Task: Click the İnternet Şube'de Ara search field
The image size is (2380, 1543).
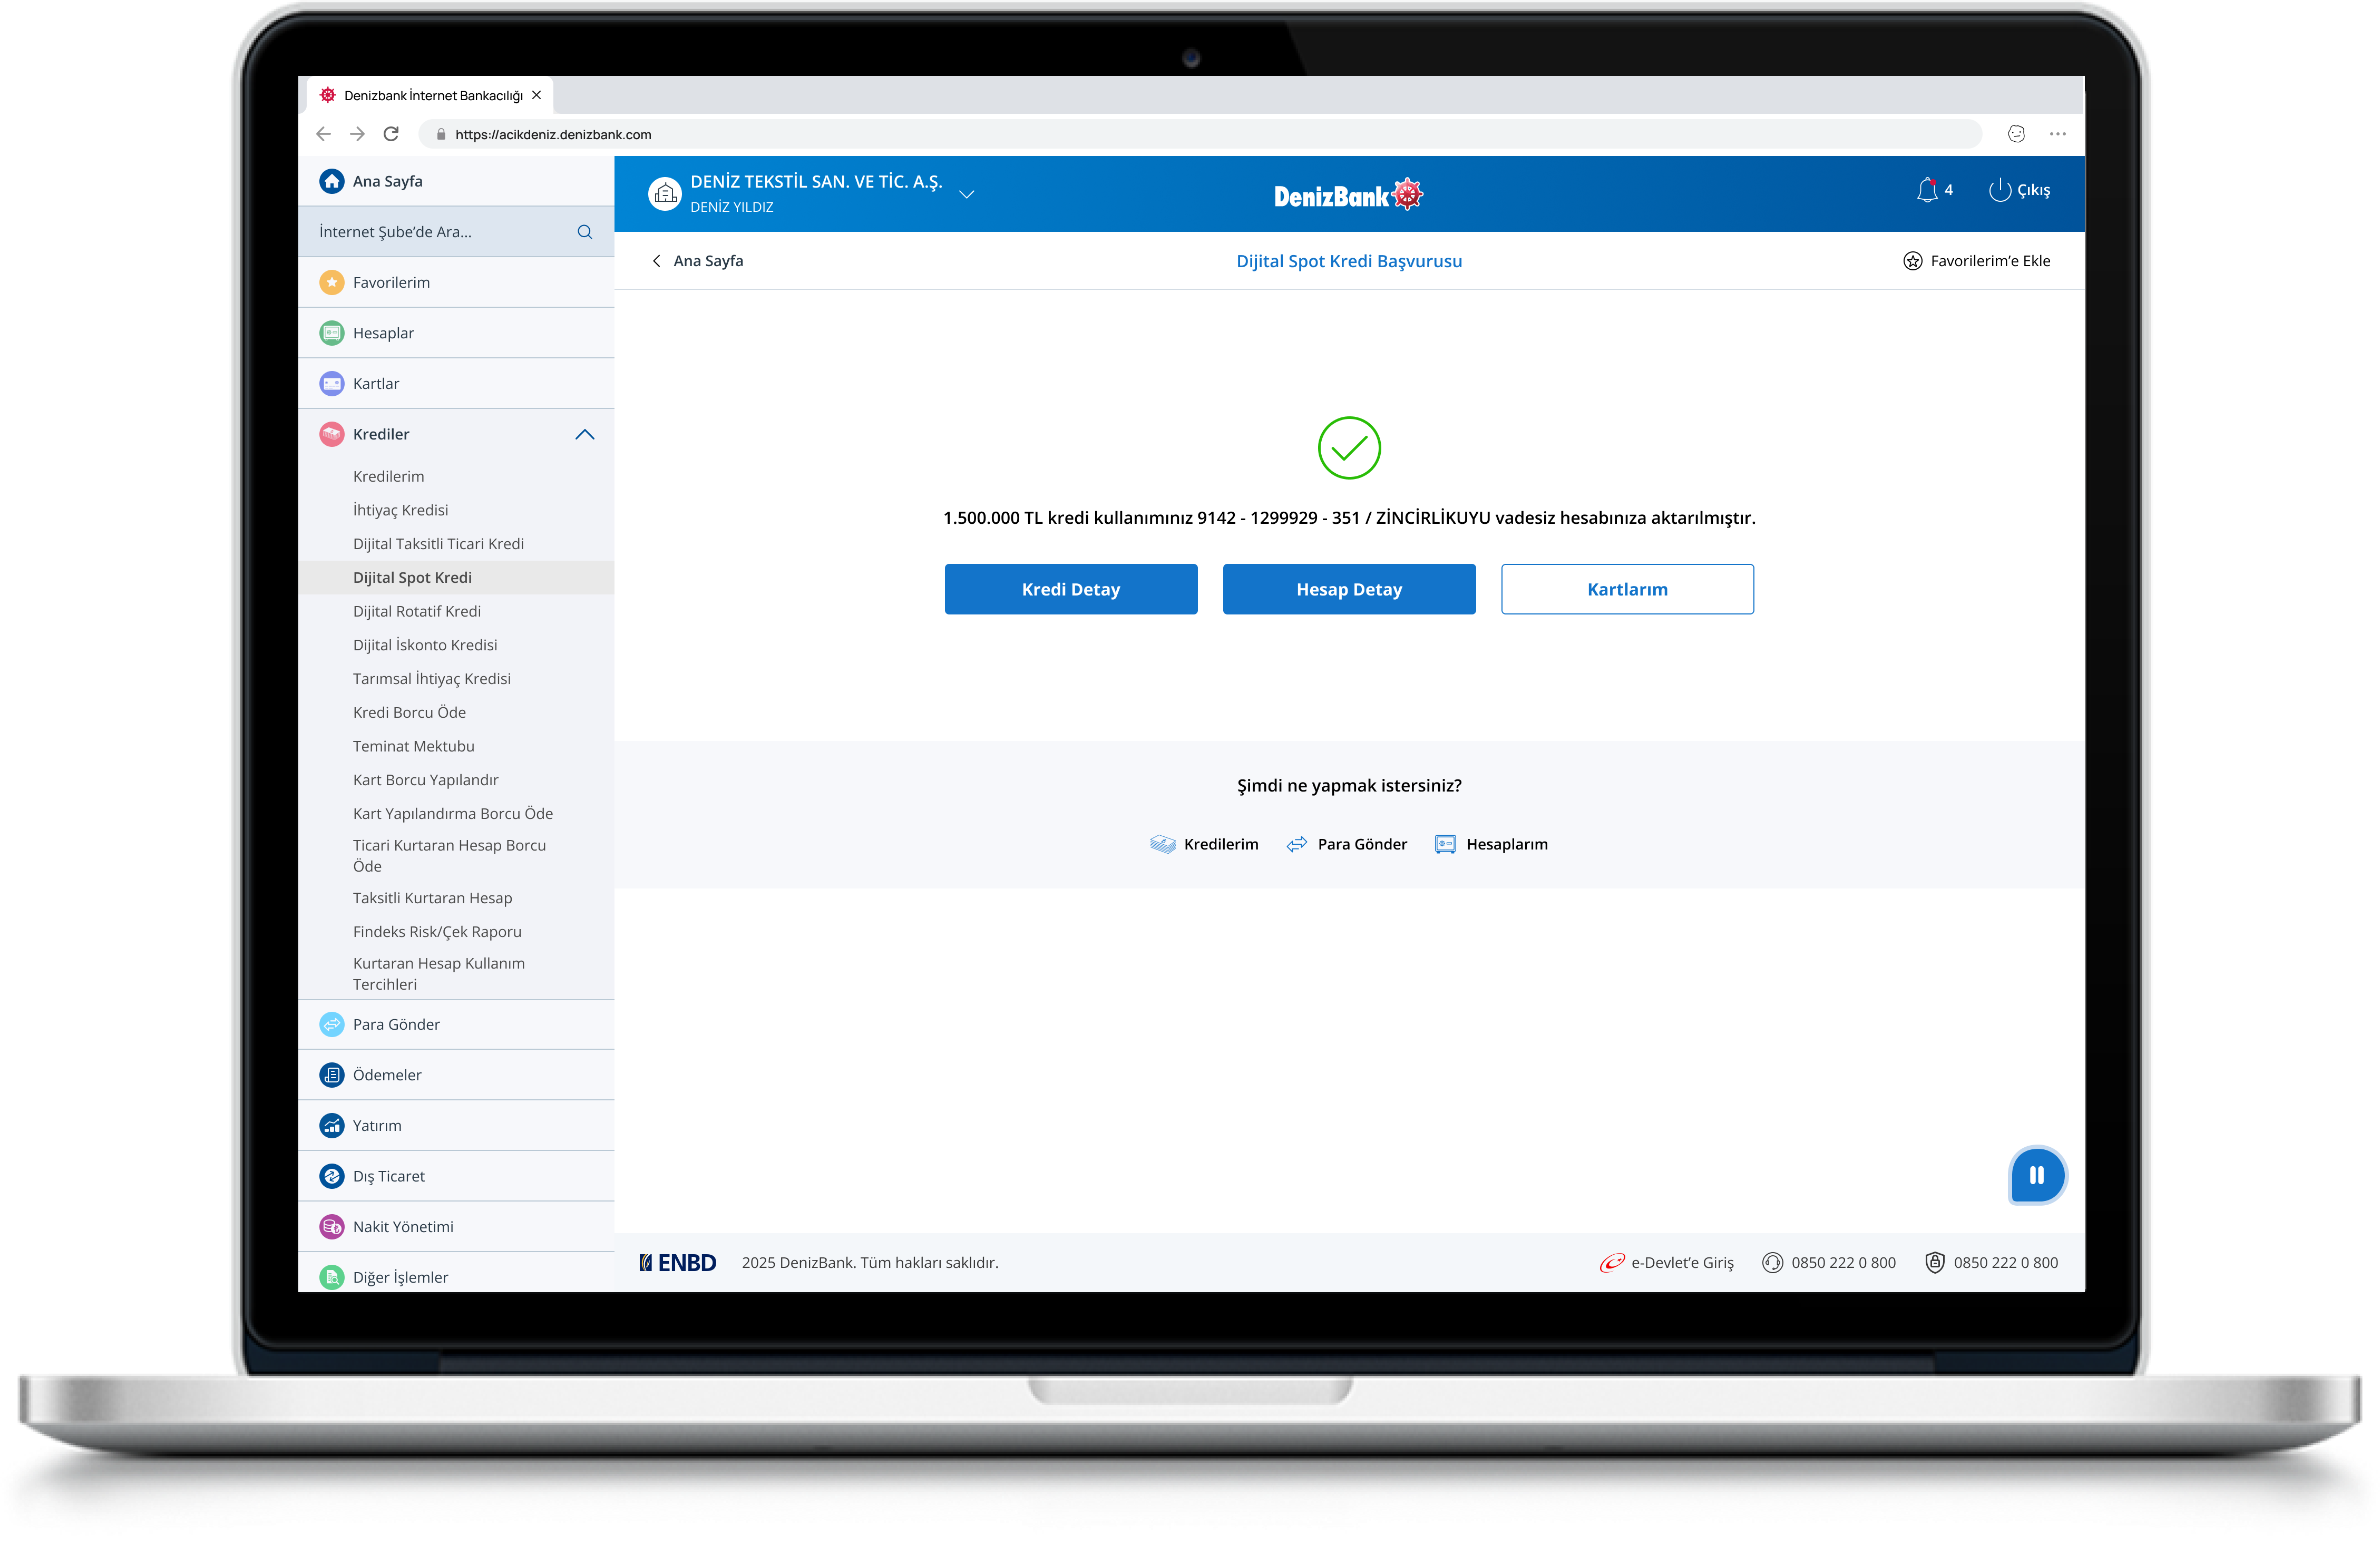Action: (430, 232)
